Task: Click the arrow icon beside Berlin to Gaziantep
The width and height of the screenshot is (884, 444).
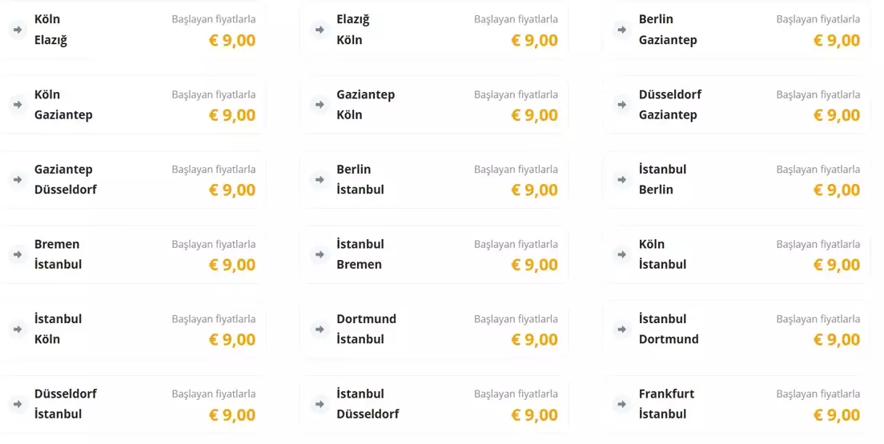Action: pyautogui.click(x=621, y=30)
